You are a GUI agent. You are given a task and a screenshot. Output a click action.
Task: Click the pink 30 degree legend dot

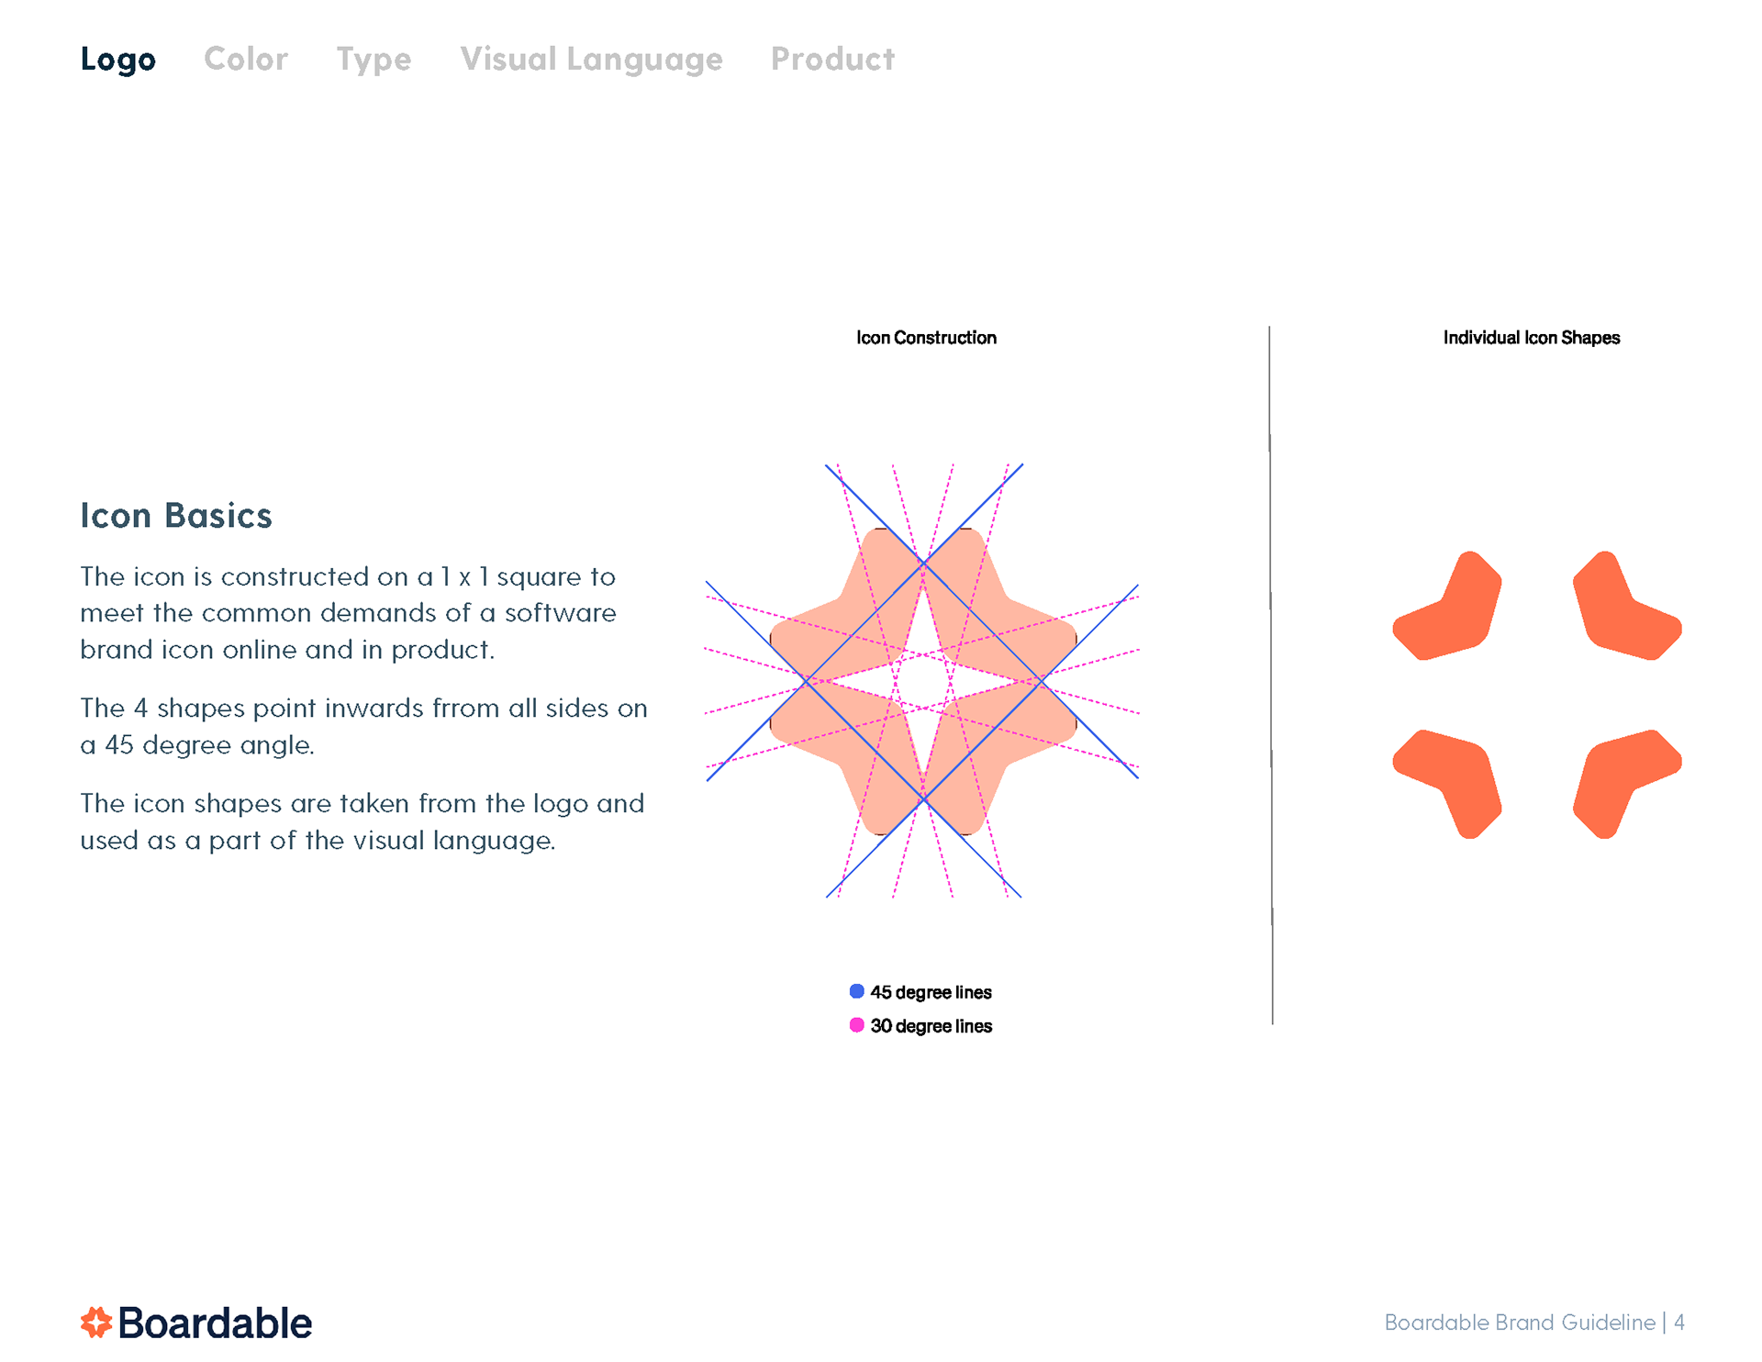point(856,1025)
